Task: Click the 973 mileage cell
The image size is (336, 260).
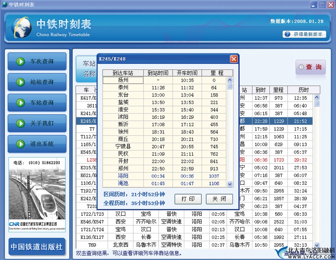Action: click(278, 98)
